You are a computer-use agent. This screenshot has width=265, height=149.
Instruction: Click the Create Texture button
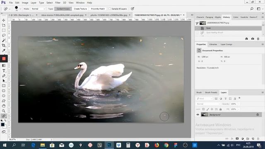pos(80,9)
